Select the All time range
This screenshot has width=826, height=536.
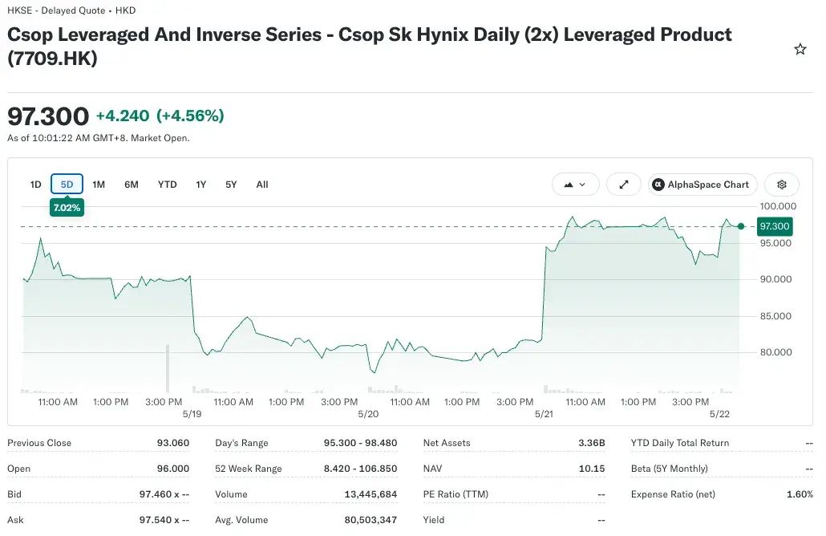tap(261, 185)
